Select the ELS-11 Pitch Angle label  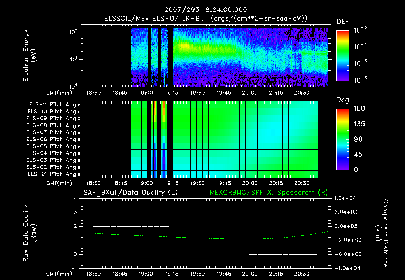pyautogui.click(x=55, y=105)
